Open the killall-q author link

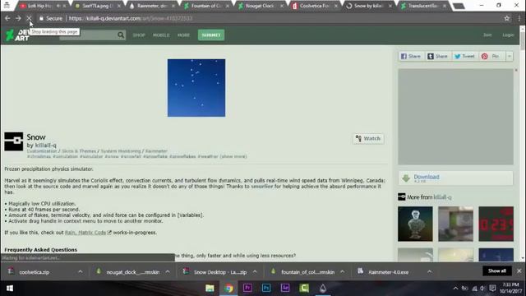pos(46,146)
